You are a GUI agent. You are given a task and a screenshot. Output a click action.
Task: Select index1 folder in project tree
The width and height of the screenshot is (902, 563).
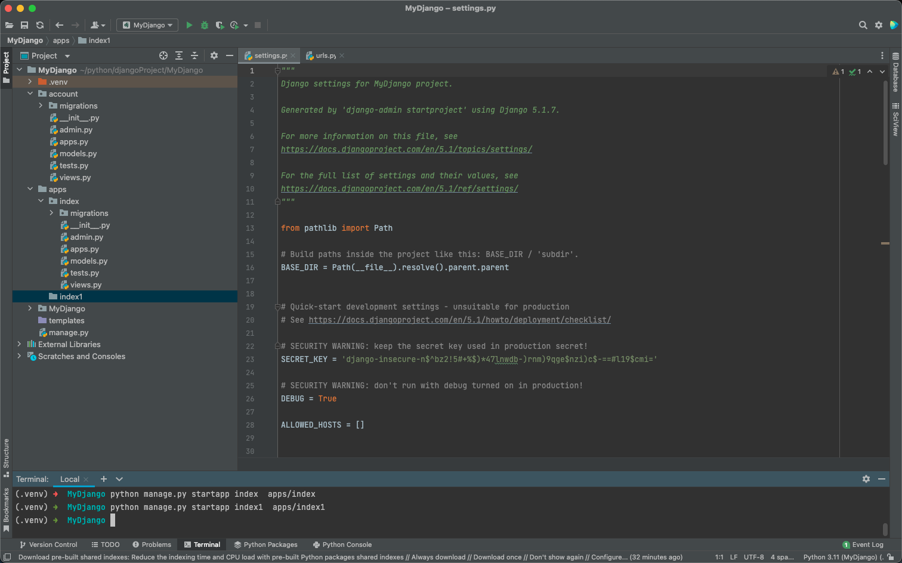click(x=125, y=296)
